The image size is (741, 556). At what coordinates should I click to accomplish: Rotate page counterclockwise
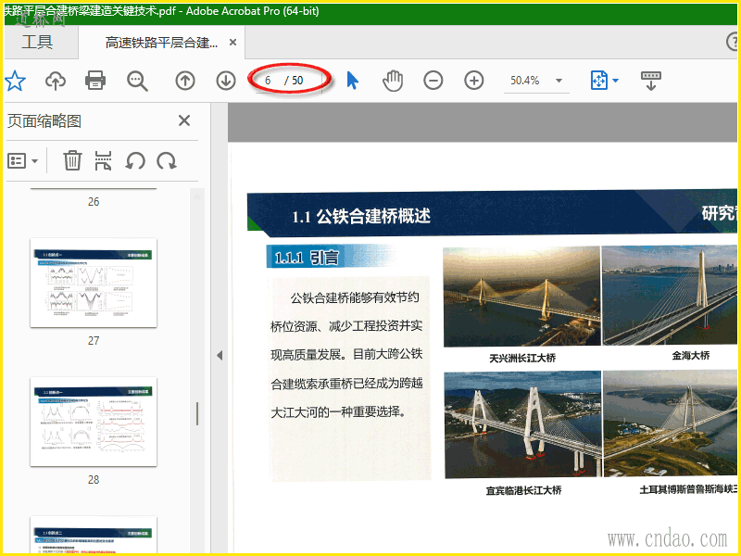click(x=135, y=161)
